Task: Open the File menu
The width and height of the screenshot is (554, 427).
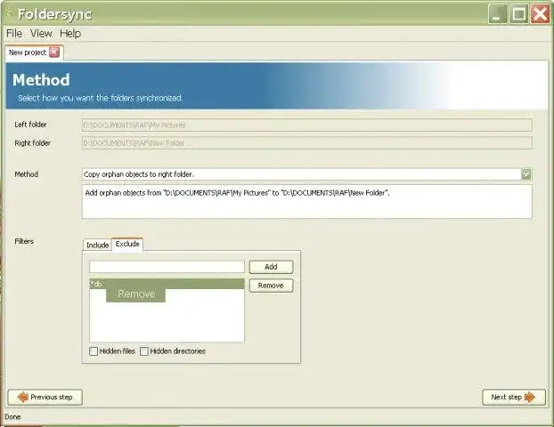Action: 14,34
